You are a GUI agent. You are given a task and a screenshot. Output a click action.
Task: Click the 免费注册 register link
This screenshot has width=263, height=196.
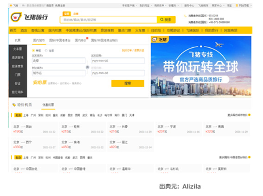click(x=60, y=6)
